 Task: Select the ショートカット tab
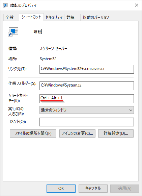(31, 17)
